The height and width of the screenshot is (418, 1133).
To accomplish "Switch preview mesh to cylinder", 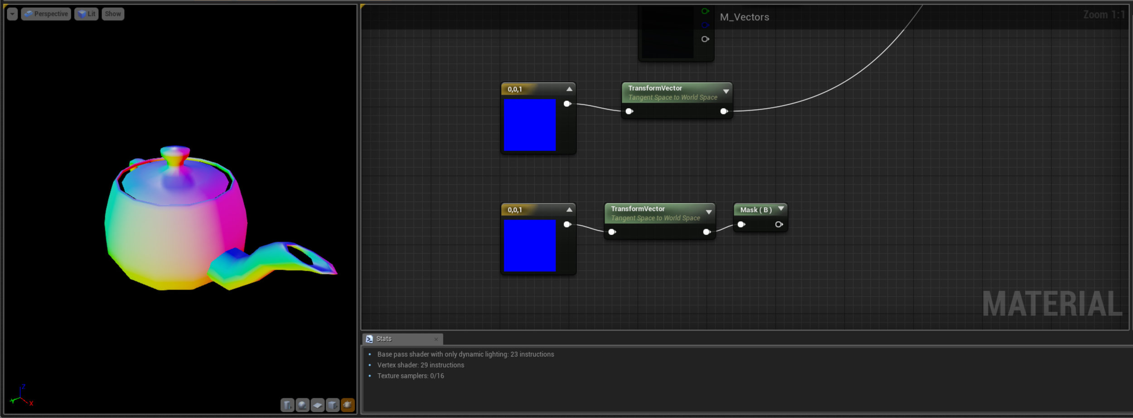I will [x=287, y=405].
